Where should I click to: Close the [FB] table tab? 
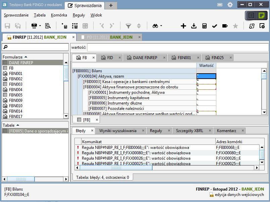[97, 120]
